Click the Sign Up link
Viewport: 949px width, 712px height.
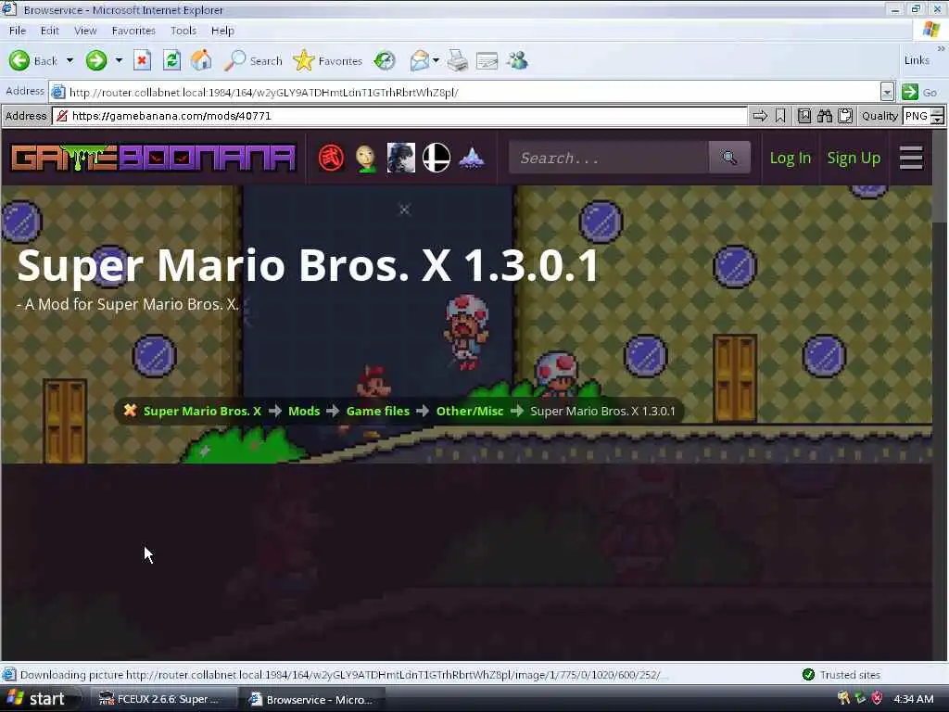(x=854, y=158)
